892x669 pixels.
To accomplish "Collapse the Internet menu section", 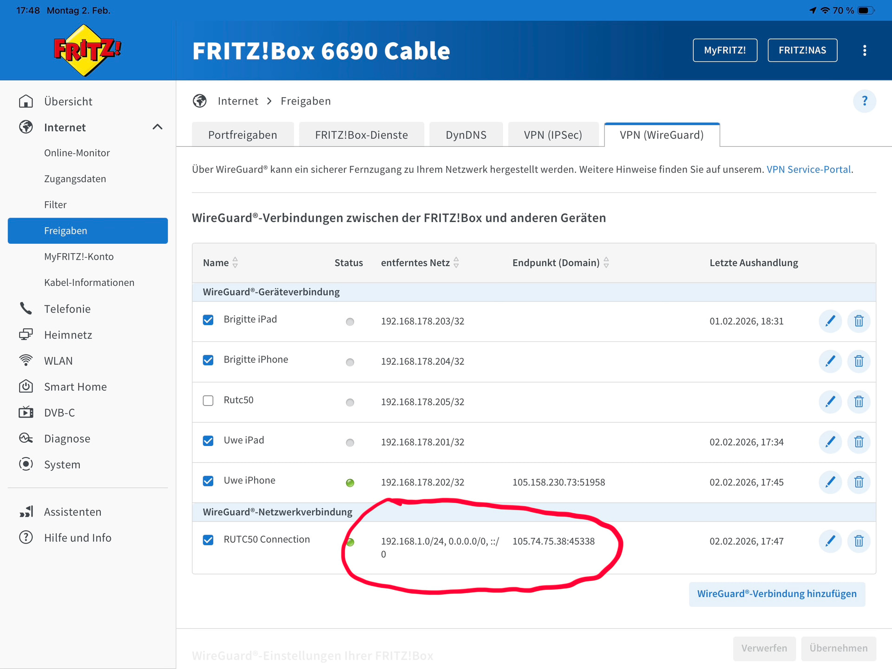I will 157,127.
